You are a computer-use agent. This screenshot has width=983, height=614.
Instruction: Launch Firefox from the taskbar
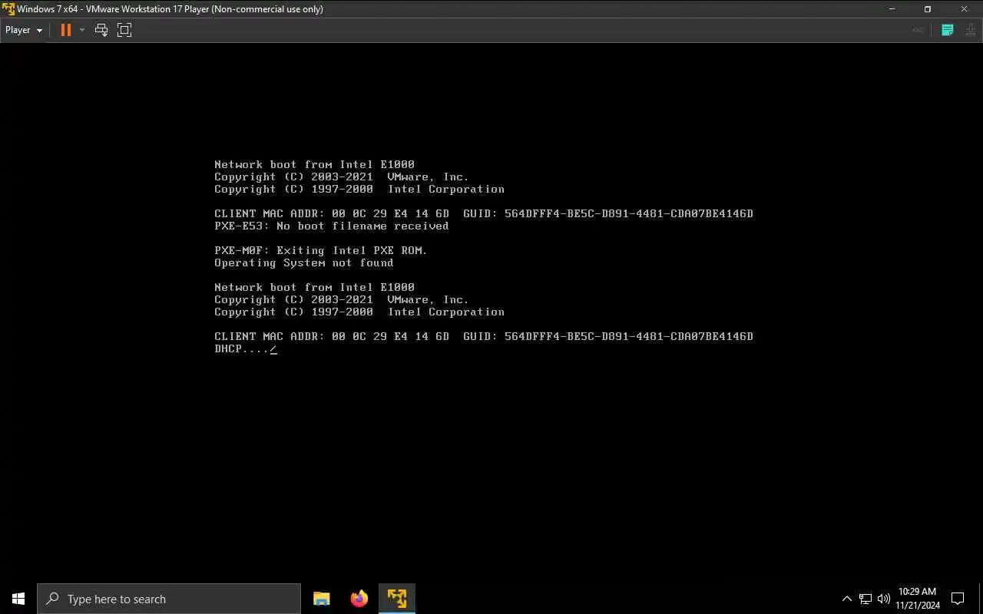point(359,599)
